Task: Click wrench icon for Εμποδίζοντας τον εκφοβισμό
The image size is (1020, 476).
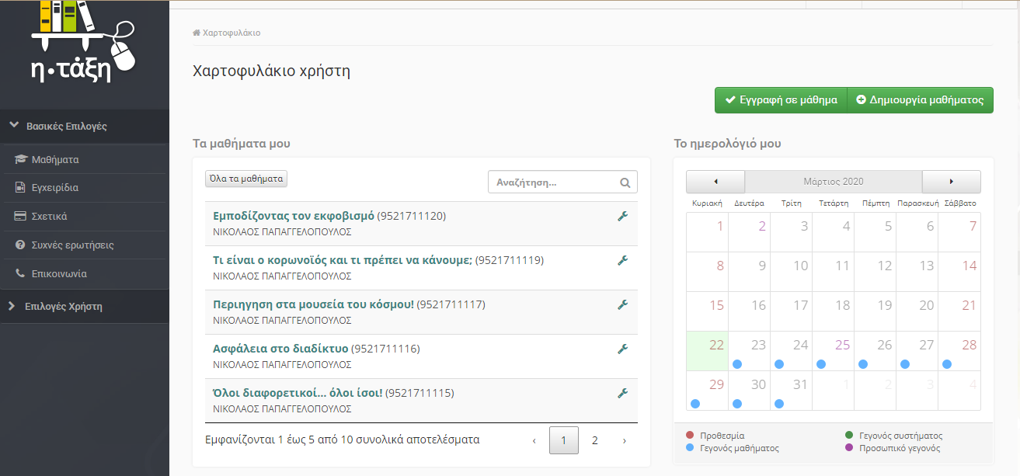Action: pyautogui.click(x=622, y=216)
